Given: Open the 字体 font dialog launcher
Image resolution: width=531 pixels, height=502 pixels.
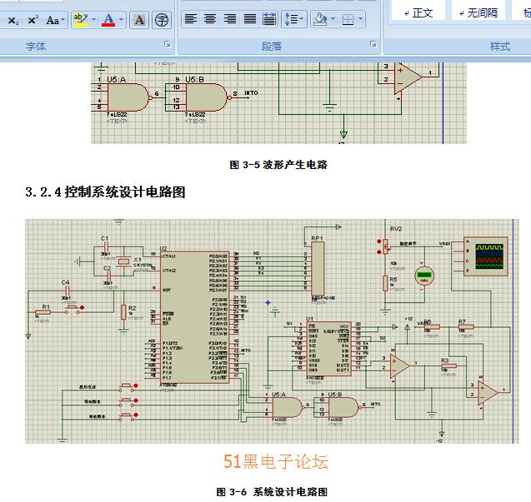Looking at the screenshot, I should click(x=168, y=44).
